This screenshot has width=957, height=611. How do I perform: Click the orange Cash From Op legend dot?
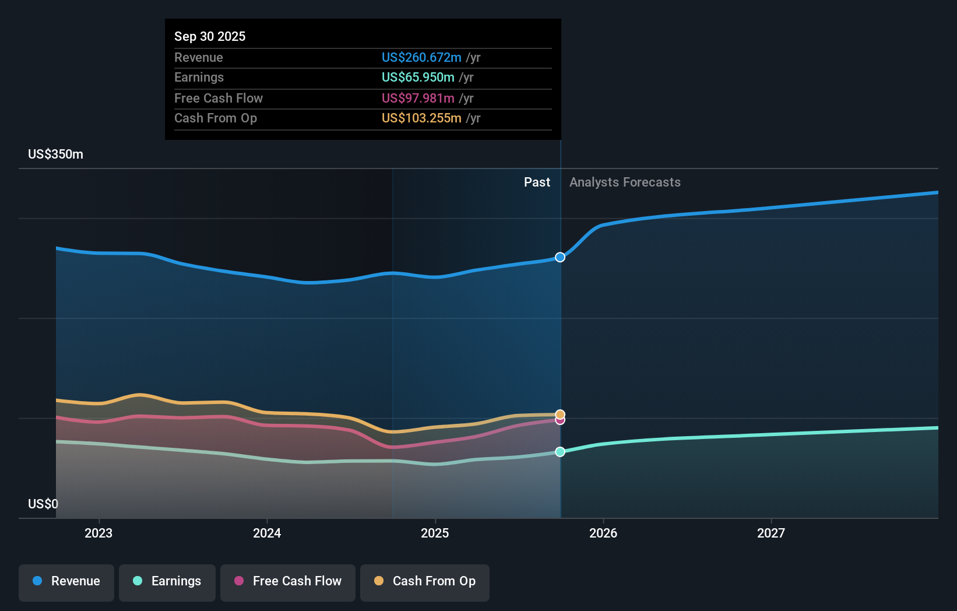click(x=379, y=581)
